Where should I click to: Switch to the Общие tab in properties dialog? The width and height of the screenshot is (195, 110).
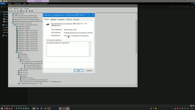point(46,19)
